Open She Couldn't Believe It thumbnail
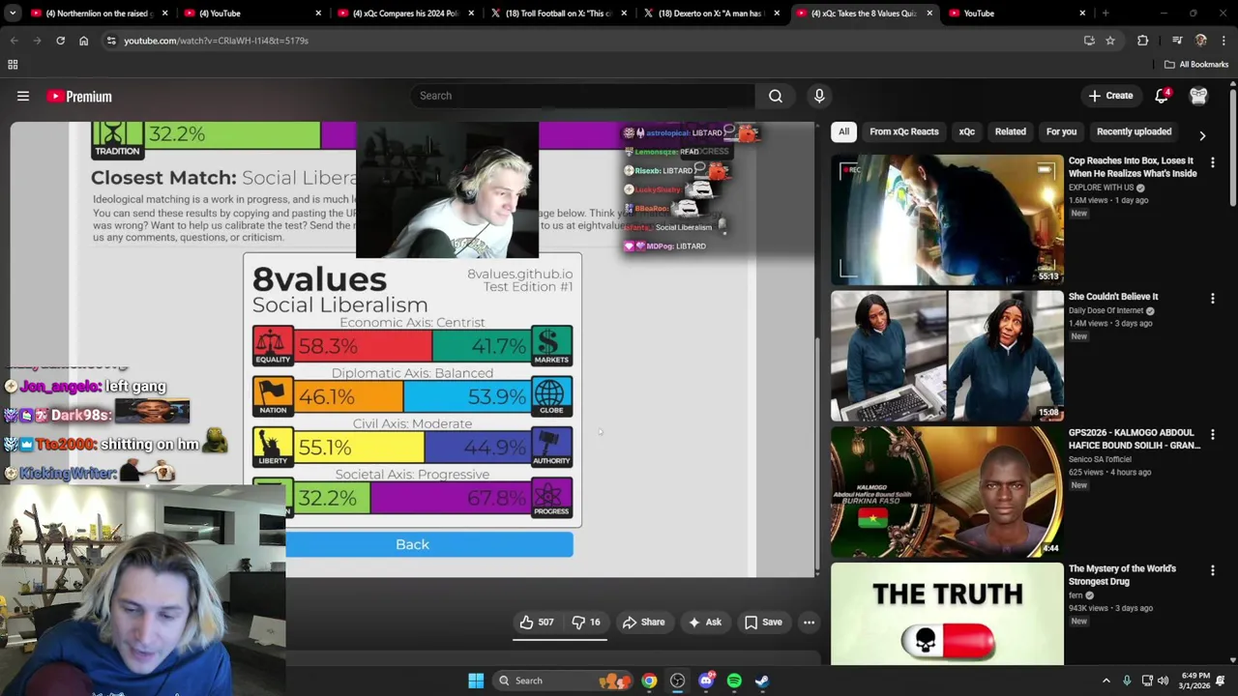This screenshot has height=696, width=1238. pyautogui.click(x=947, y=357)
